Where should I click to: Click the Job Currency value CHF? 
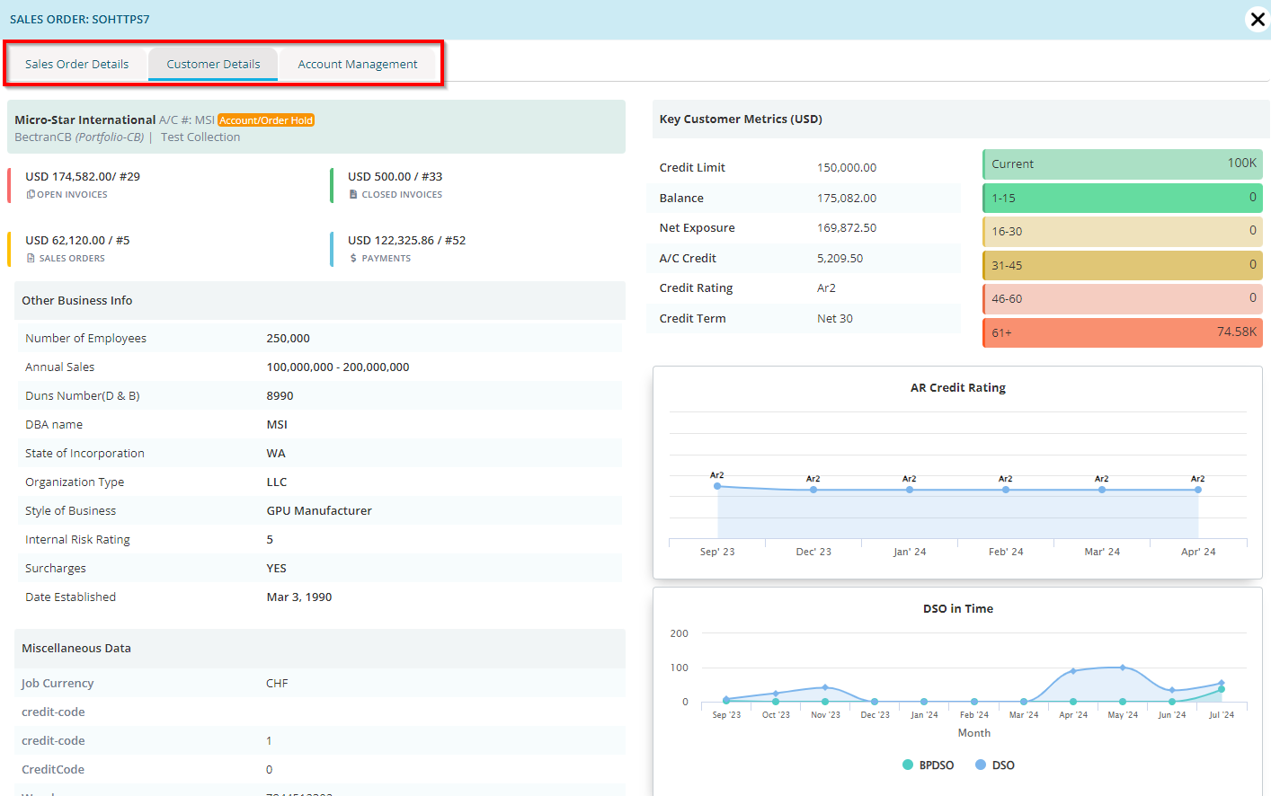click(x=277, y=683)
